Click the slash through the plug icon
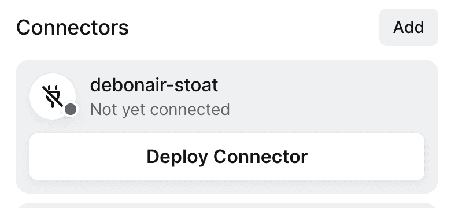 (x=53, y=96)
